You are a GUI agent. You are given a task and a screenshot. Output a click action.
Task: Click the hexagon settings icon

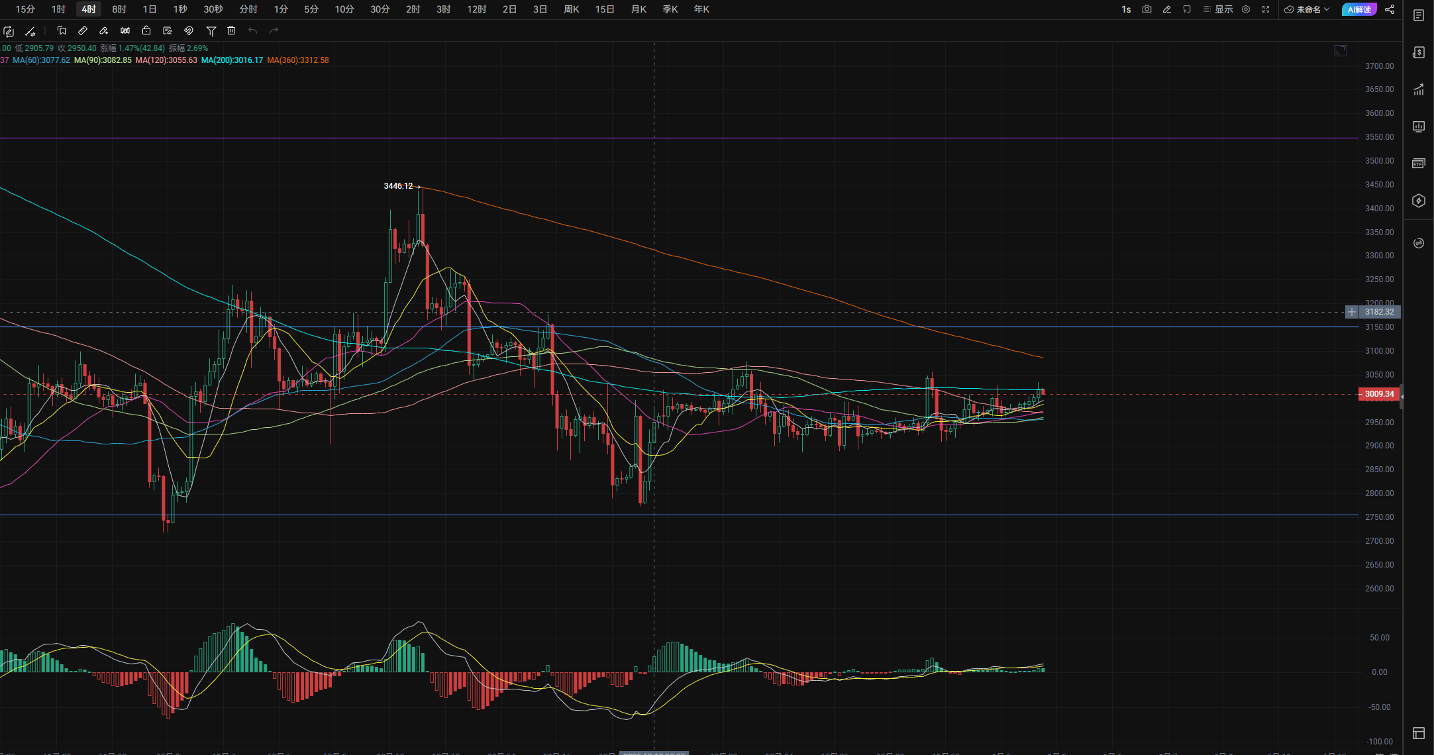click(x=1246, y=9)
